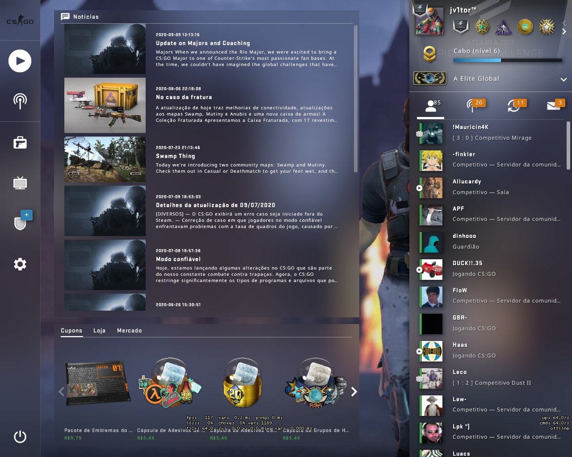The image size is (572, 457).
Task: Click friend -finkler avatar
Action: pos(432,161)
